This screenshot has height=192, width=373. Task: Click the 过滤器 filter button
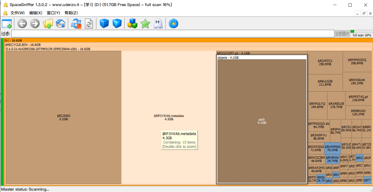342,34
